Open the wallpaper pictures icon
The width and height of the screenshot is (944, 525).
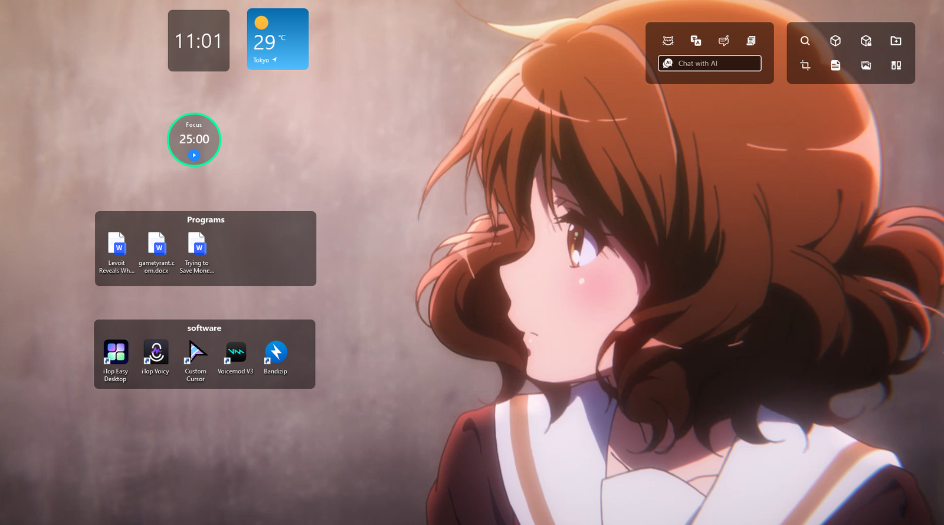pyautogui.click(x=866, y=65)
